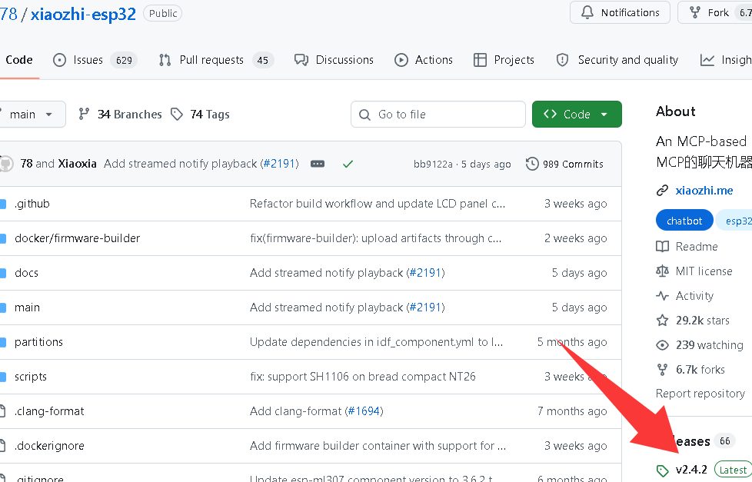Open commit message Add streamed notify playback
Viewport: 752px width, 482px height.
point(181,164)
